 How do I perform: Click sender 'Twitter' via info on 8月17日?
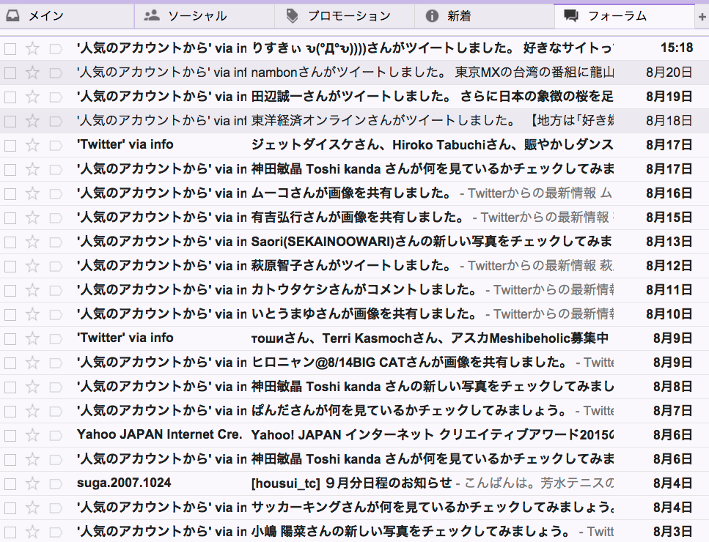coord(125,144)
